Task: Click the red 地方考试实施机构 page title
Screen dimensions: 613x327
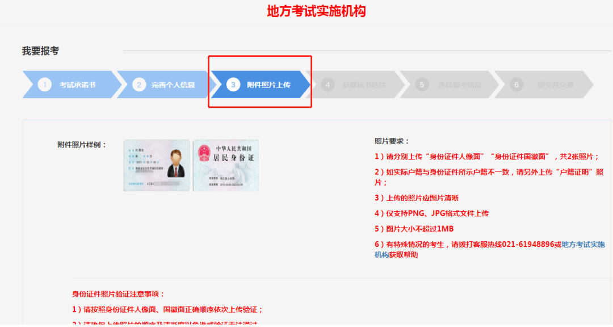Action: [x=316, y=11]
